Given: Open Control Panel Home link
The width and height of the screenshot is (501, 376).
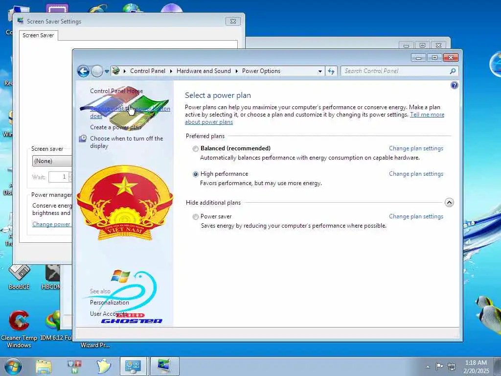Looking at the screenshot, I should (116, 91).
